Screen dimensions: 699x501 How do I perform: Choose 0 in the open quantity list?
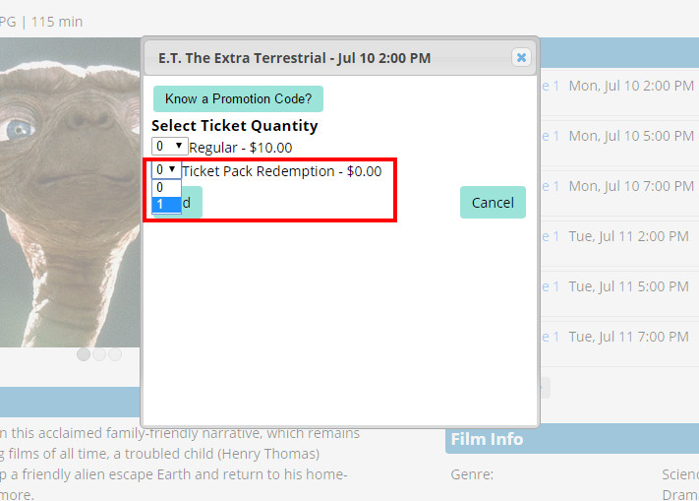[x=165, y=187]
